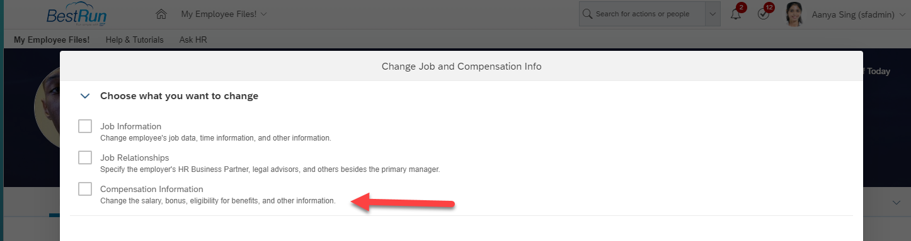Check the Job Information checkbox

click(x=85, y=126)
